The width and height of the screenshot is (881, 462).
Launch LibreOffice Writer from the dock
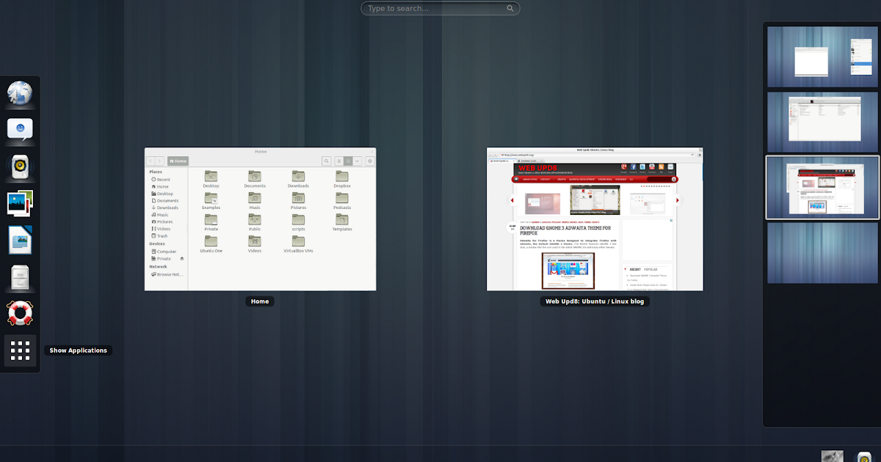click(x=19, y=240)
